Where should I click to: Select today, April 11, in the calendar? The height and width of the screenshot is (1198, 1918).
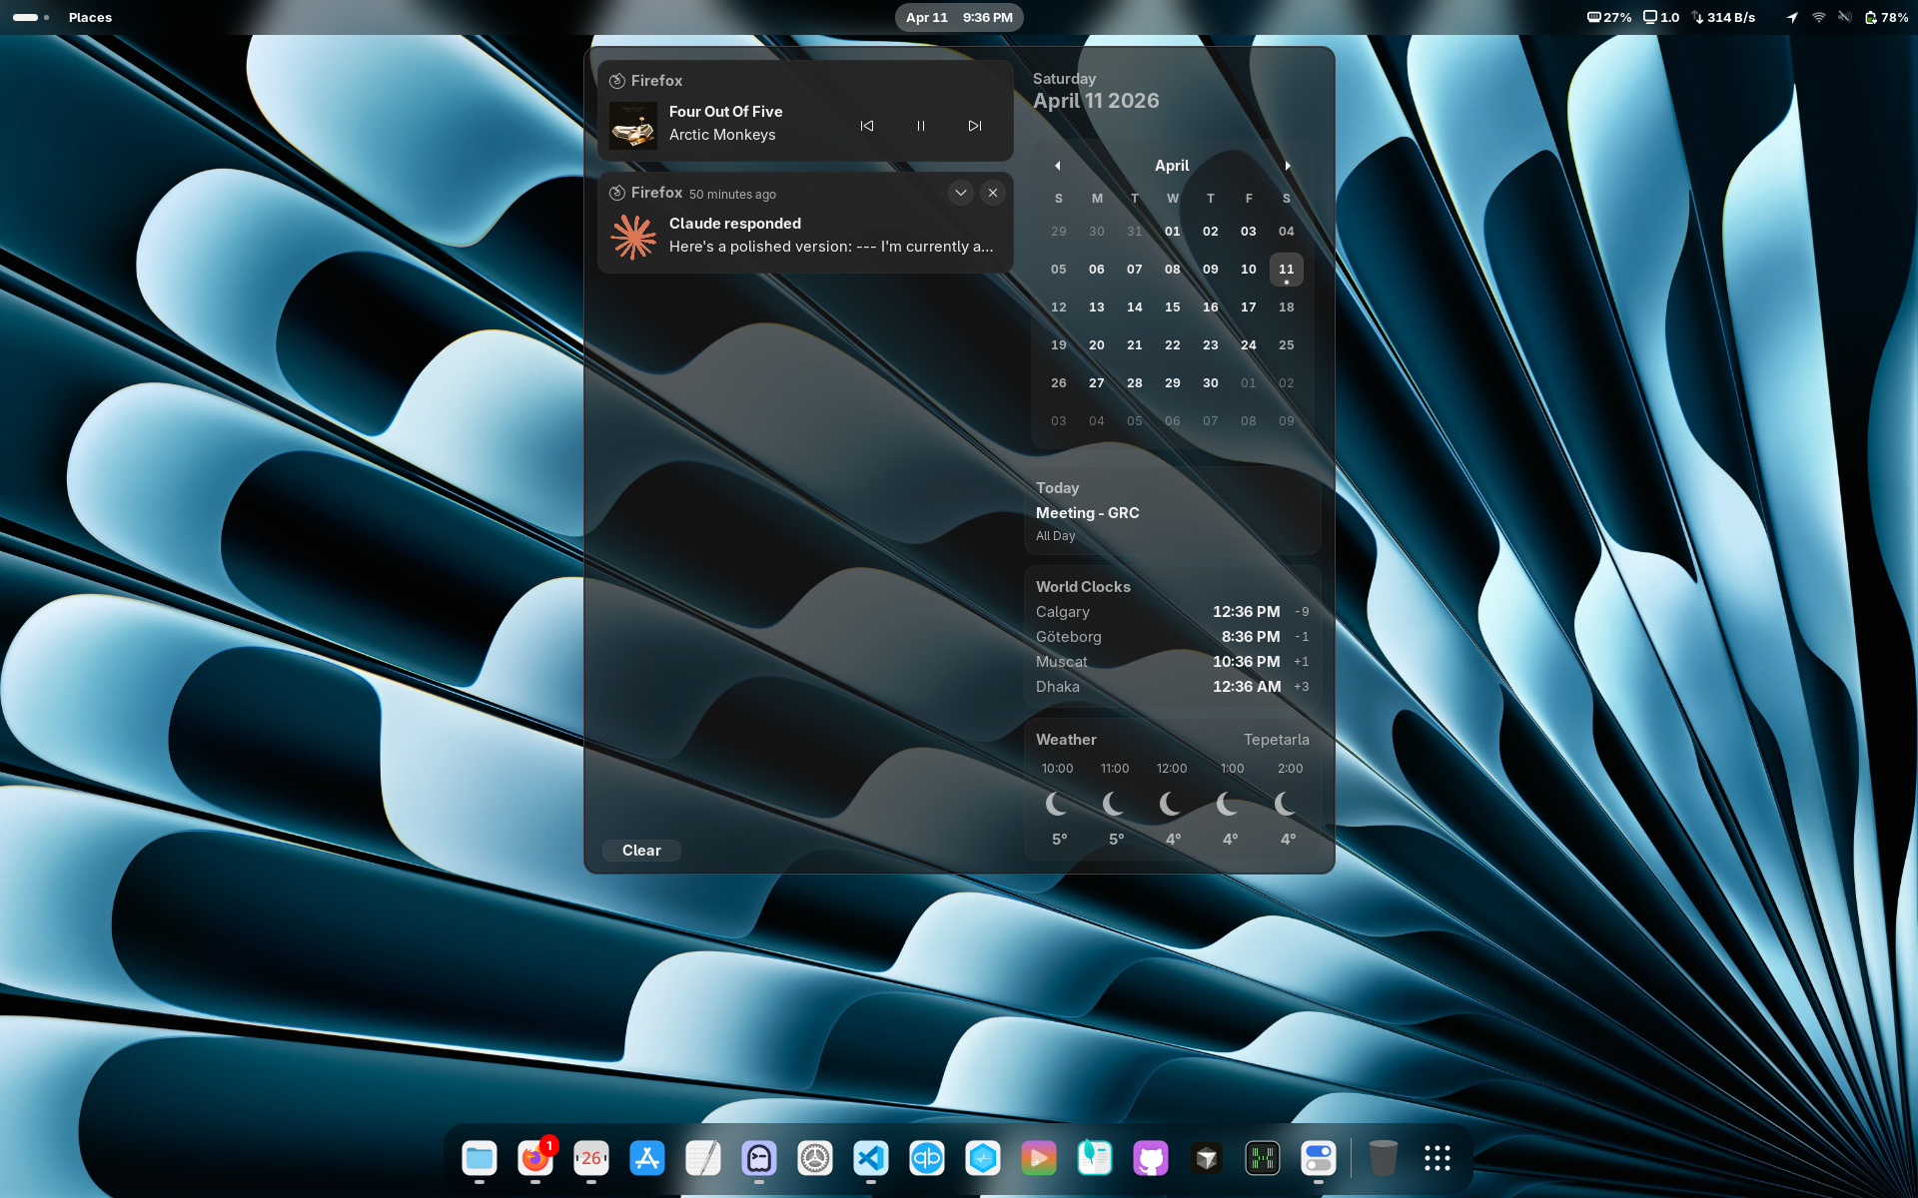point(1287,270)
